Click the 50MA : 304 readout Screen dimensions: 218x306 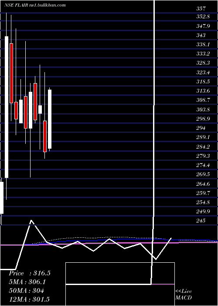[x=26, y=290]
